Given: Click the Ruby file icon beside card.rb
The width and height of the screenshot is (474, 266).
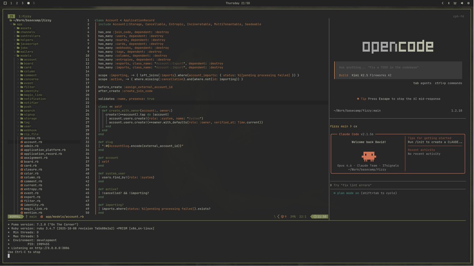Looking at the screenshot, I should coord(22,166).
